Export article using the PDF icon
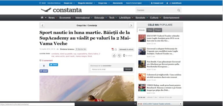 pos(113,49)
